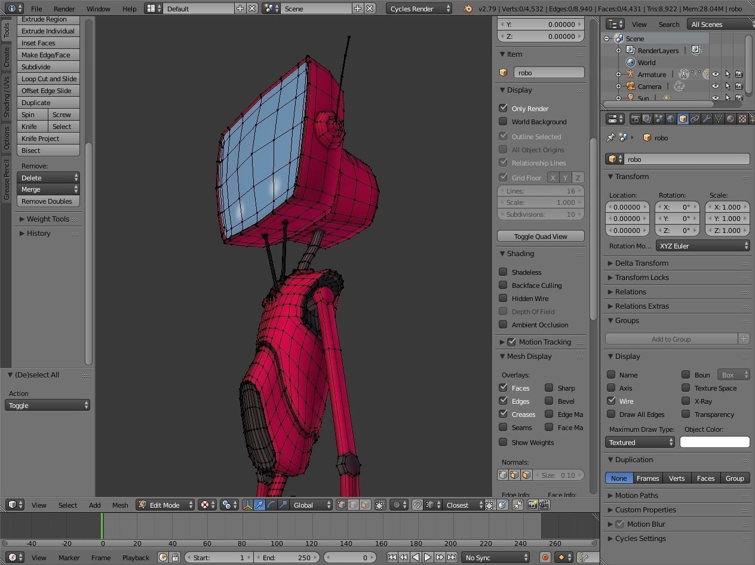
Task: Expand the Camera entry in the outliner
Action: (x=618, y=86)
